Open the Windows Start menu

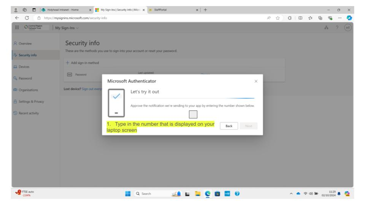pos(128,194)
